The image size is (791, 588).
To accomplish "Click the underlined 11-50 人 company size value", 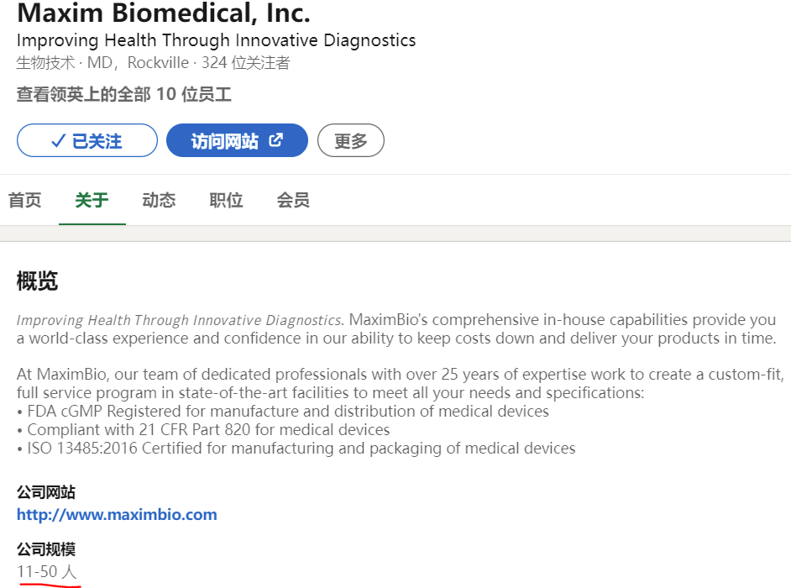I will 47,572.
